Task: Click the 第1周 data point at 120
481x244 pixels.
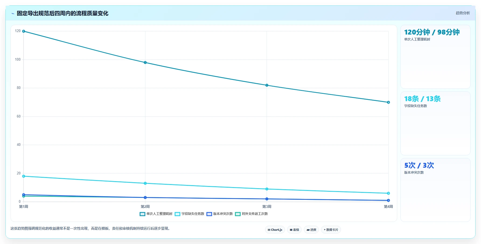Action: (x=24, y=31)
